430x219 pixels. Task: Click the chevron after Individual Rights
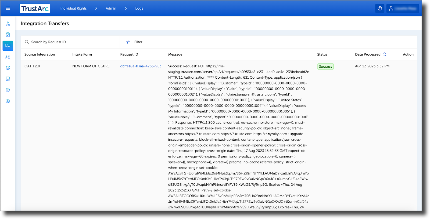96,9
